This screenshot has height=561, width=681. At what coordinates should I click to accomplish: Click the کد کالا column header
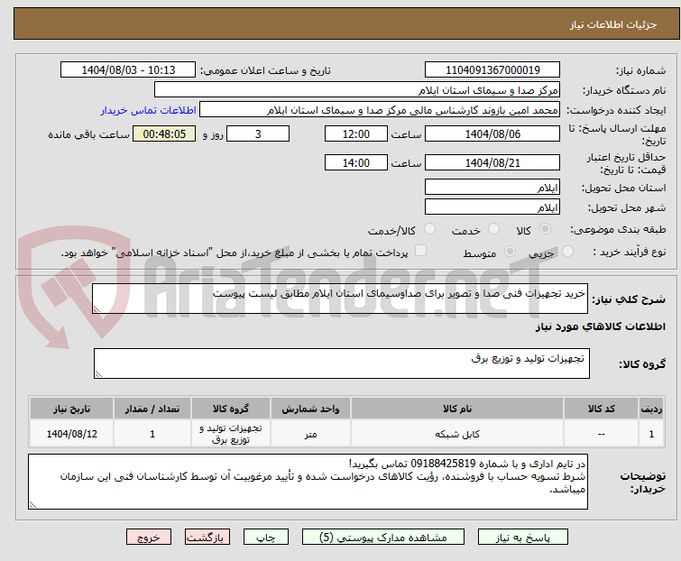click(601, 409)
